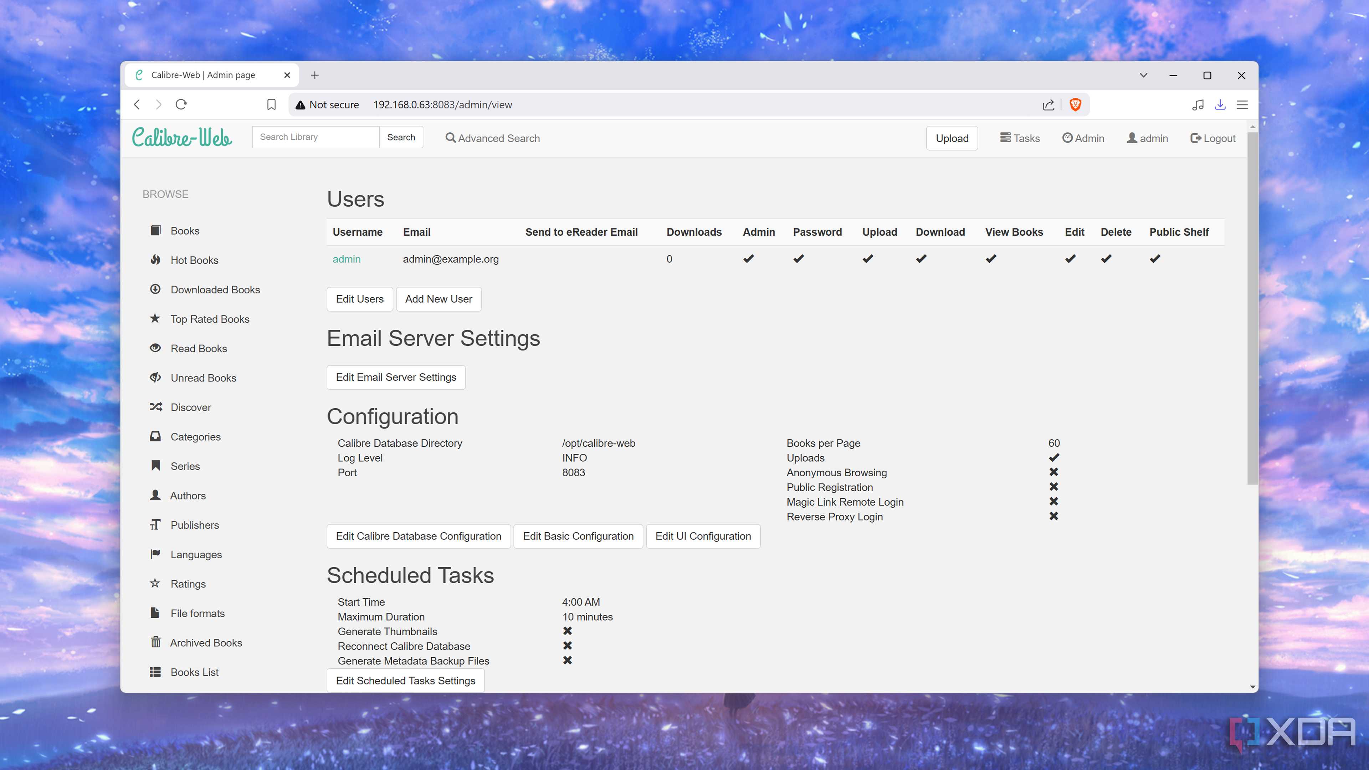Click the File formats document icon
Image resolution: width=1369 pixels, height=770 pixels.
click(x=155, y=613)
